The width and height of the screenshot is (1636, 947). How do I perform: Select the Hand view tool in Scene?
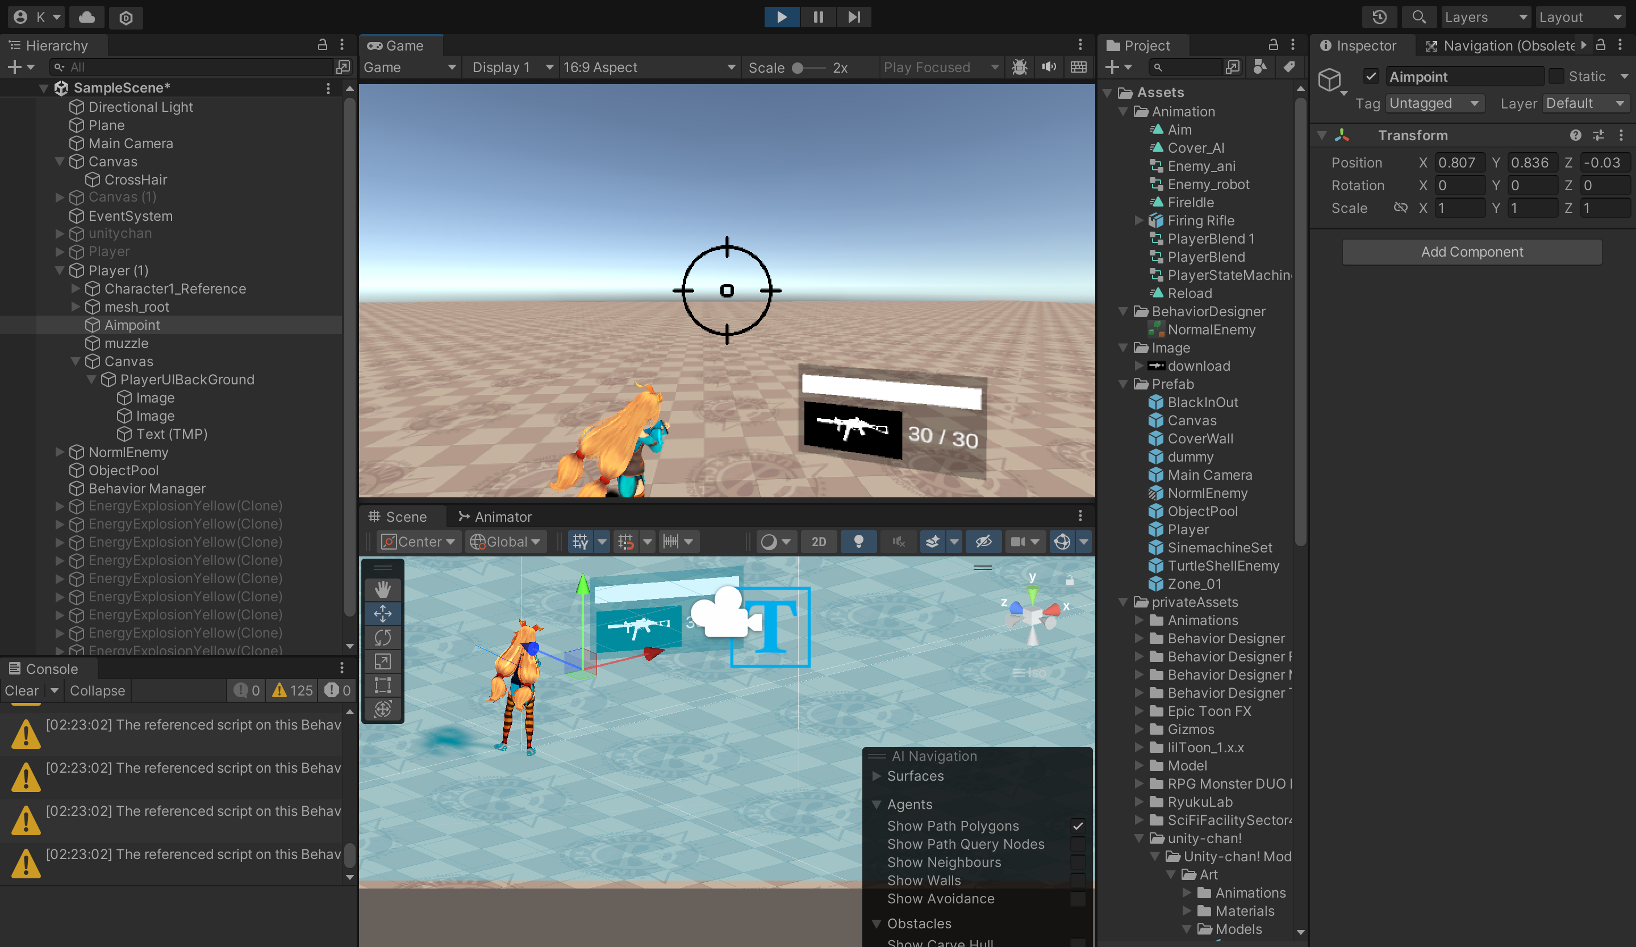click(x=382, y=590)
